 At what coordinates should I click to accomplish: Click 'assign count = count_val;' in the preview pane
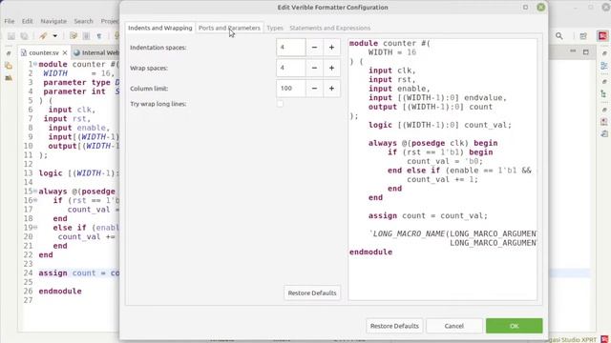coord(428,216)
